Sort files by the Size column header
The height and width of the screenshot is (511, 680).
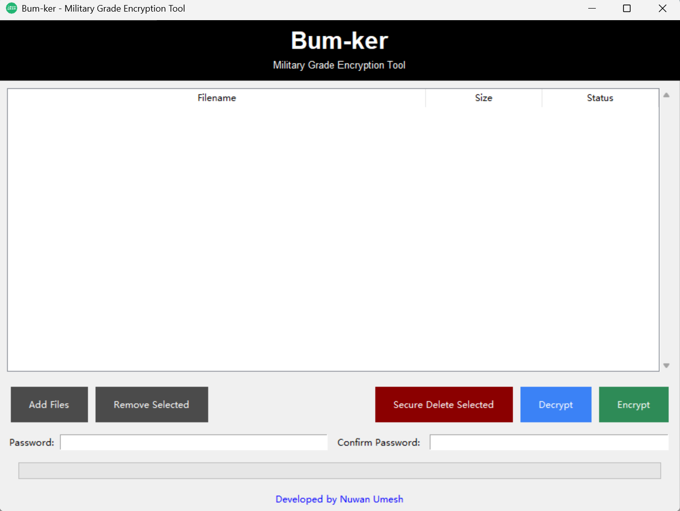pyautogui.click(x=483, y=98)
